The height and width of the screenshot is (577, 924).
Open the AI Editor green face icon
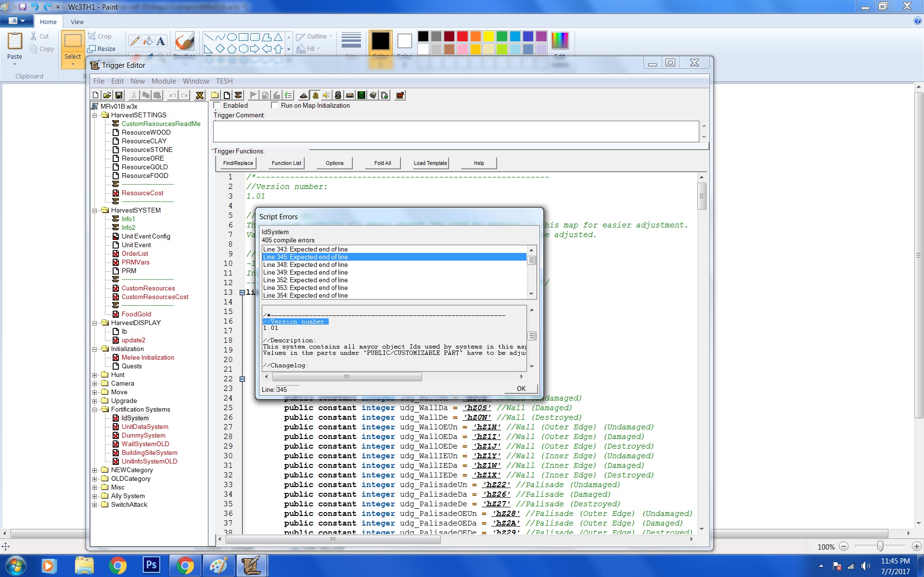(x=361, y=95)
